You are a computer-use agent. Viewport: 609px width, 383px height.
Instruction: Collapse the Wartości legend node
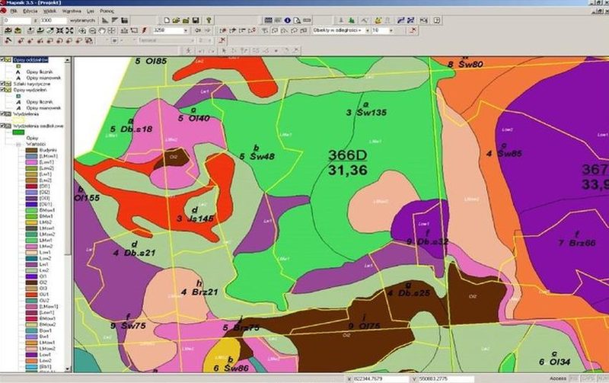point(18,144)
